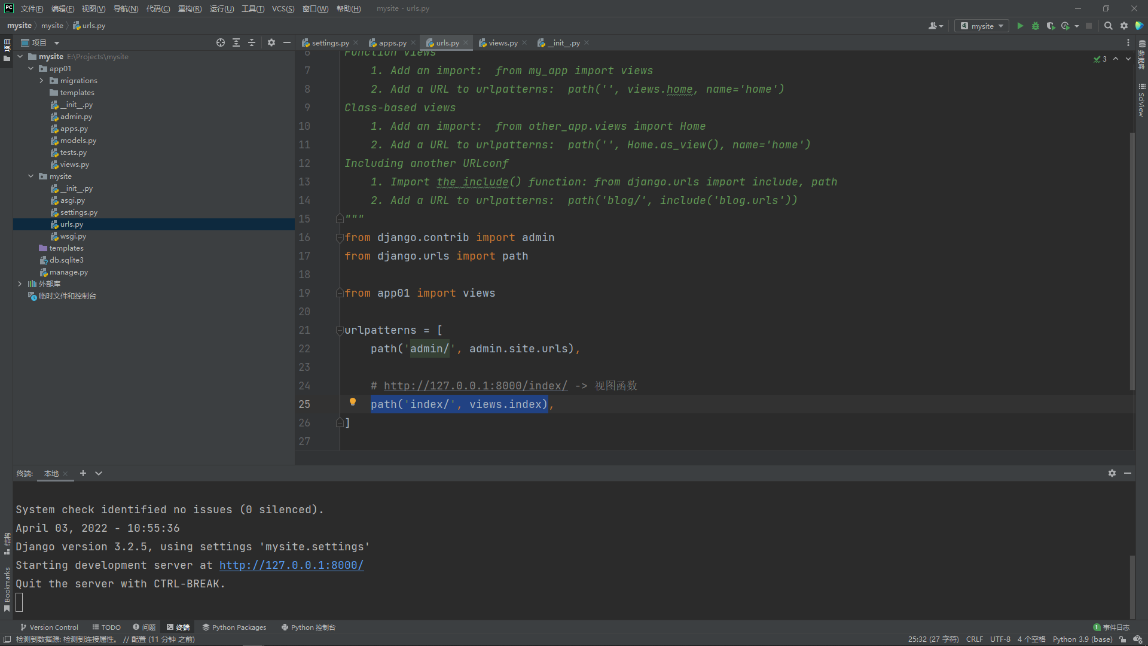This screenshot has width=1148, height=646.
Task: Toggle Project side tool window stripe
Action: coord(7,50)
